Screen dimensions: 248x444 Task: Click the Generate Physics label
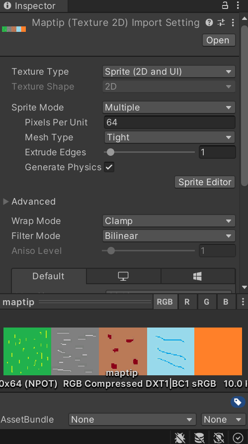click(63, 167)
